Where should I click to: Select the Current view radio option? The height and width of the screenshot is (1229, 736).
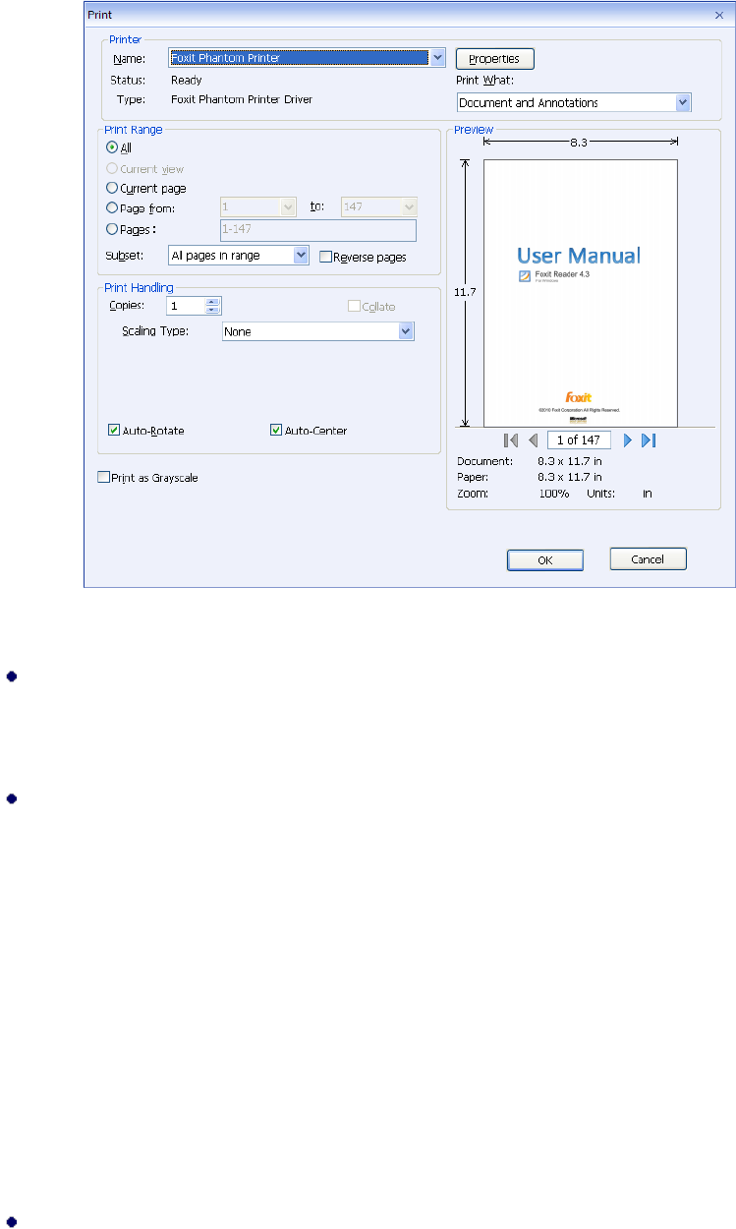(x=112, y=169)
